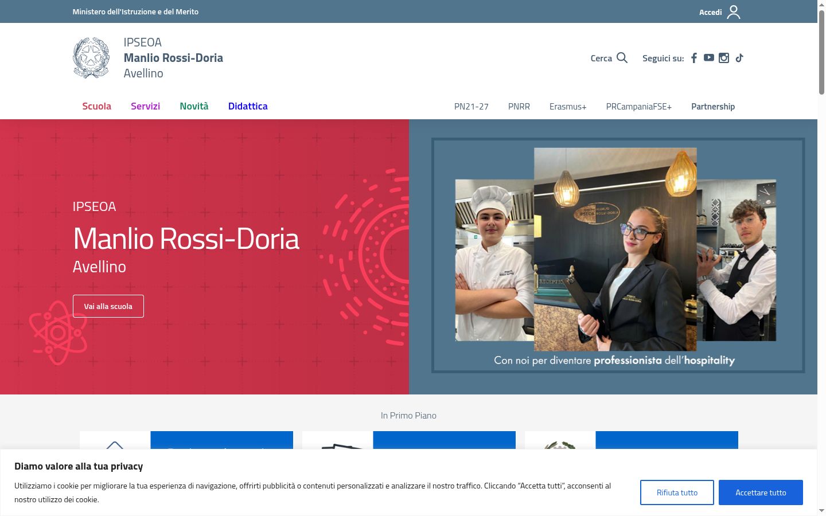Click the Diamo valore alla tua privacy heading

[79, 466]
